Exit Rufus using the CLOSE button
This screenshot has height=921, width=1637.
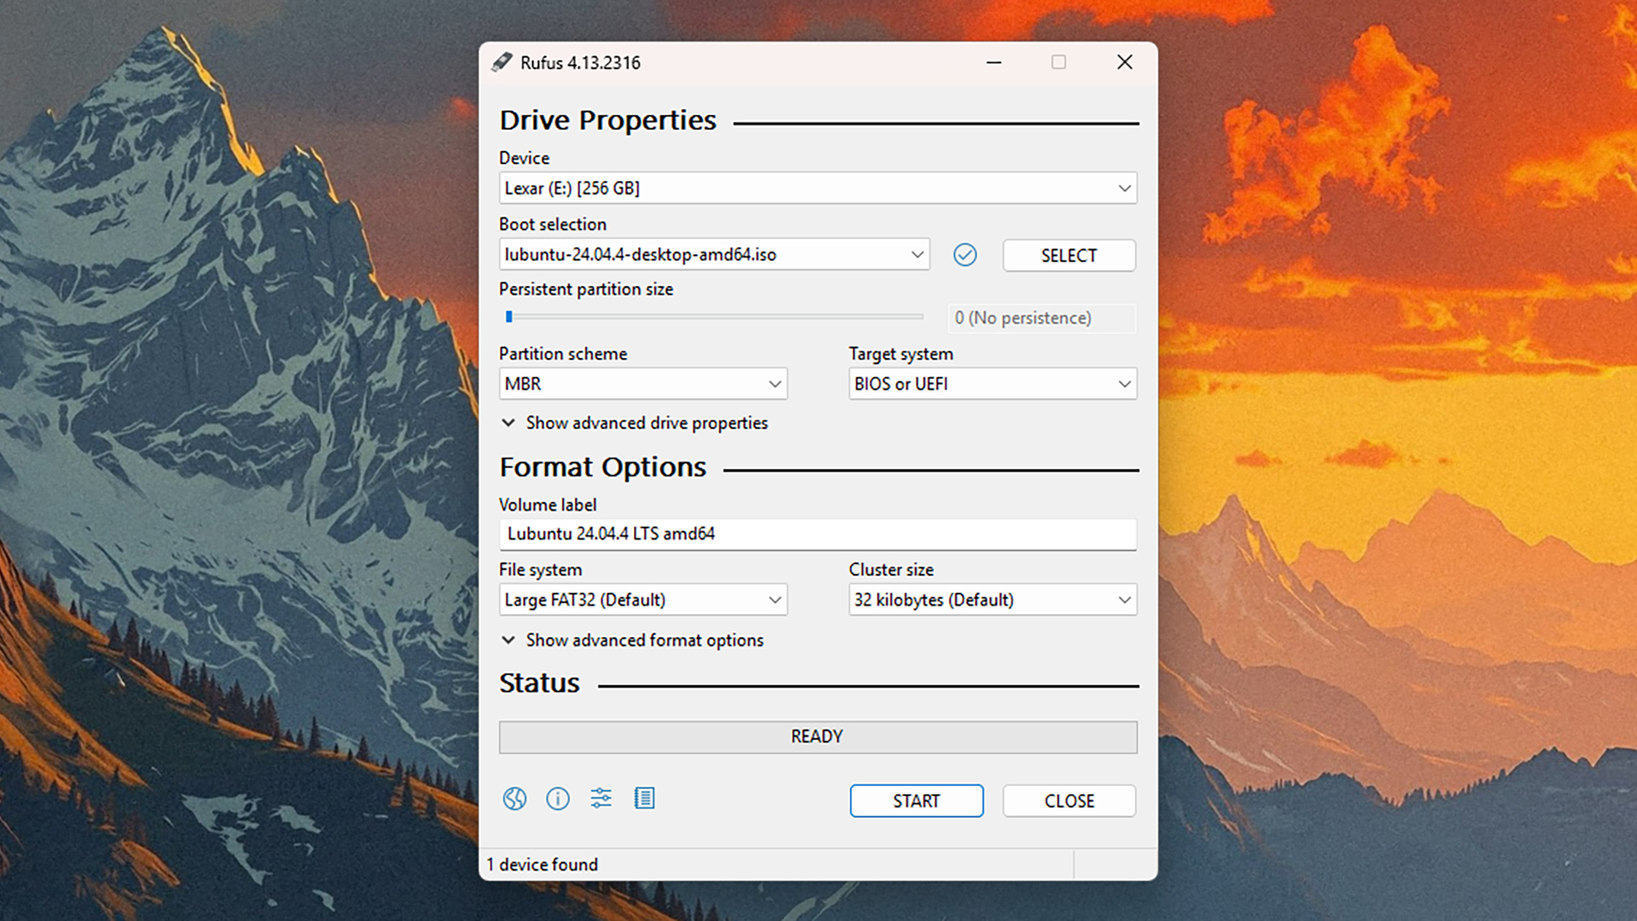1069,801
